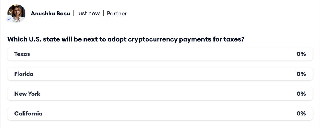Click the bold "Texas" option label
The image size is (321, 128).
tap(22, 54)
